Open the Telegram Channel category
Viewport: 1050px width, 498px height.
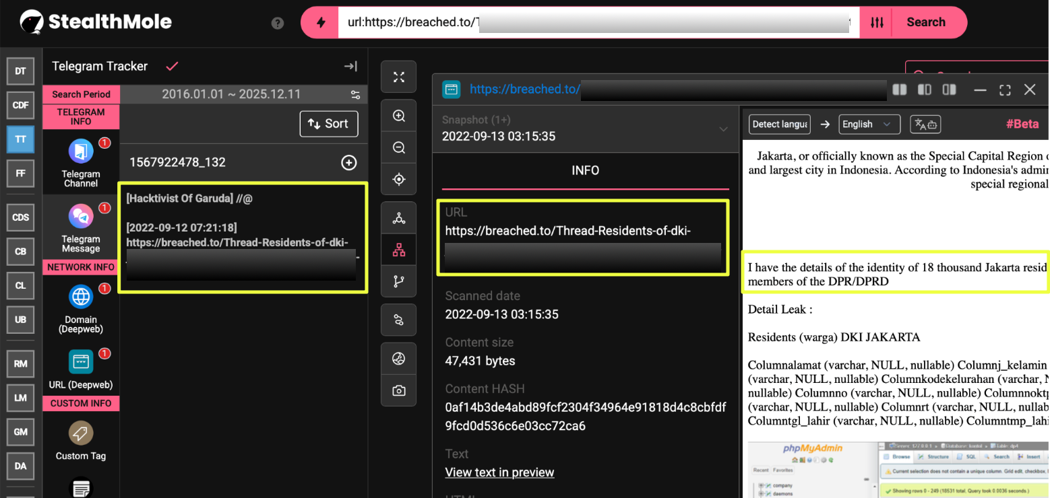pyautogui.click(x=81, y=162)
